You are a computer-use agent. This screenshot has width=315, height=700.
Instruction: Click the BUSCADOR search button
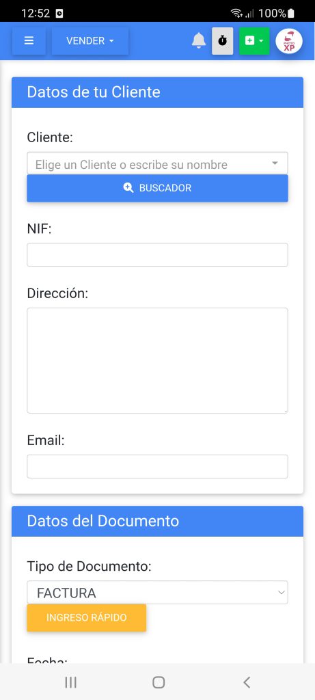157,188
